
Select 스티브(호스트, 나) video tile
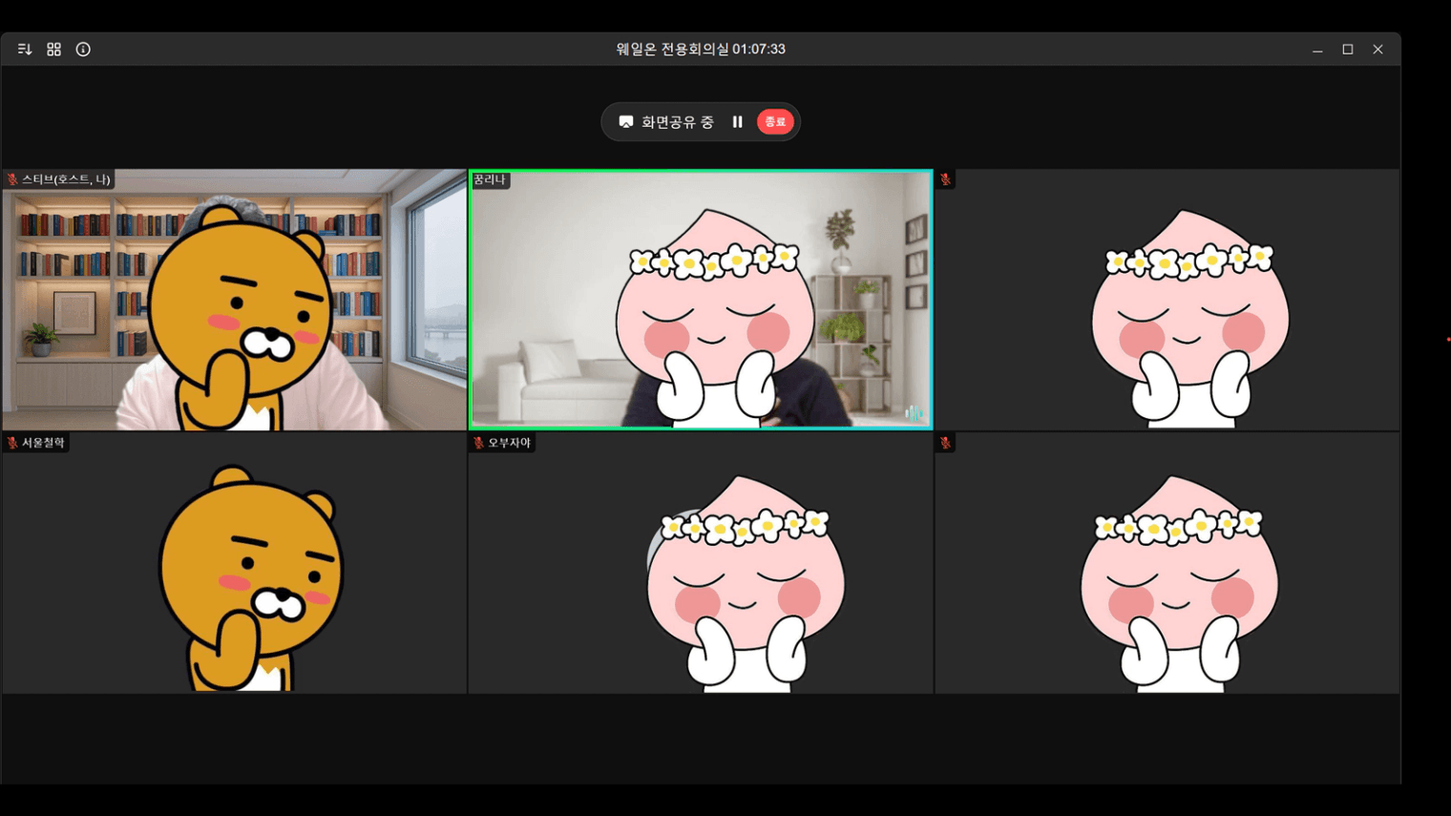tap(235, 300)
